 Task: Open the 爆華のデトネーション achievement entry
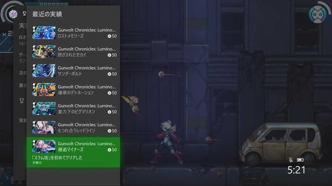73,90
